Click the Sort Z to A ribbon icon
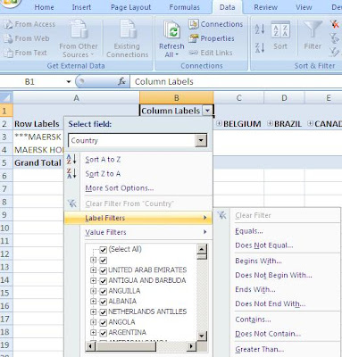Screen dimensions: 342x357 260,47
